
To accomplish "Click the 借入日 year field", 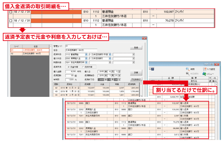I will click(101, 71).
